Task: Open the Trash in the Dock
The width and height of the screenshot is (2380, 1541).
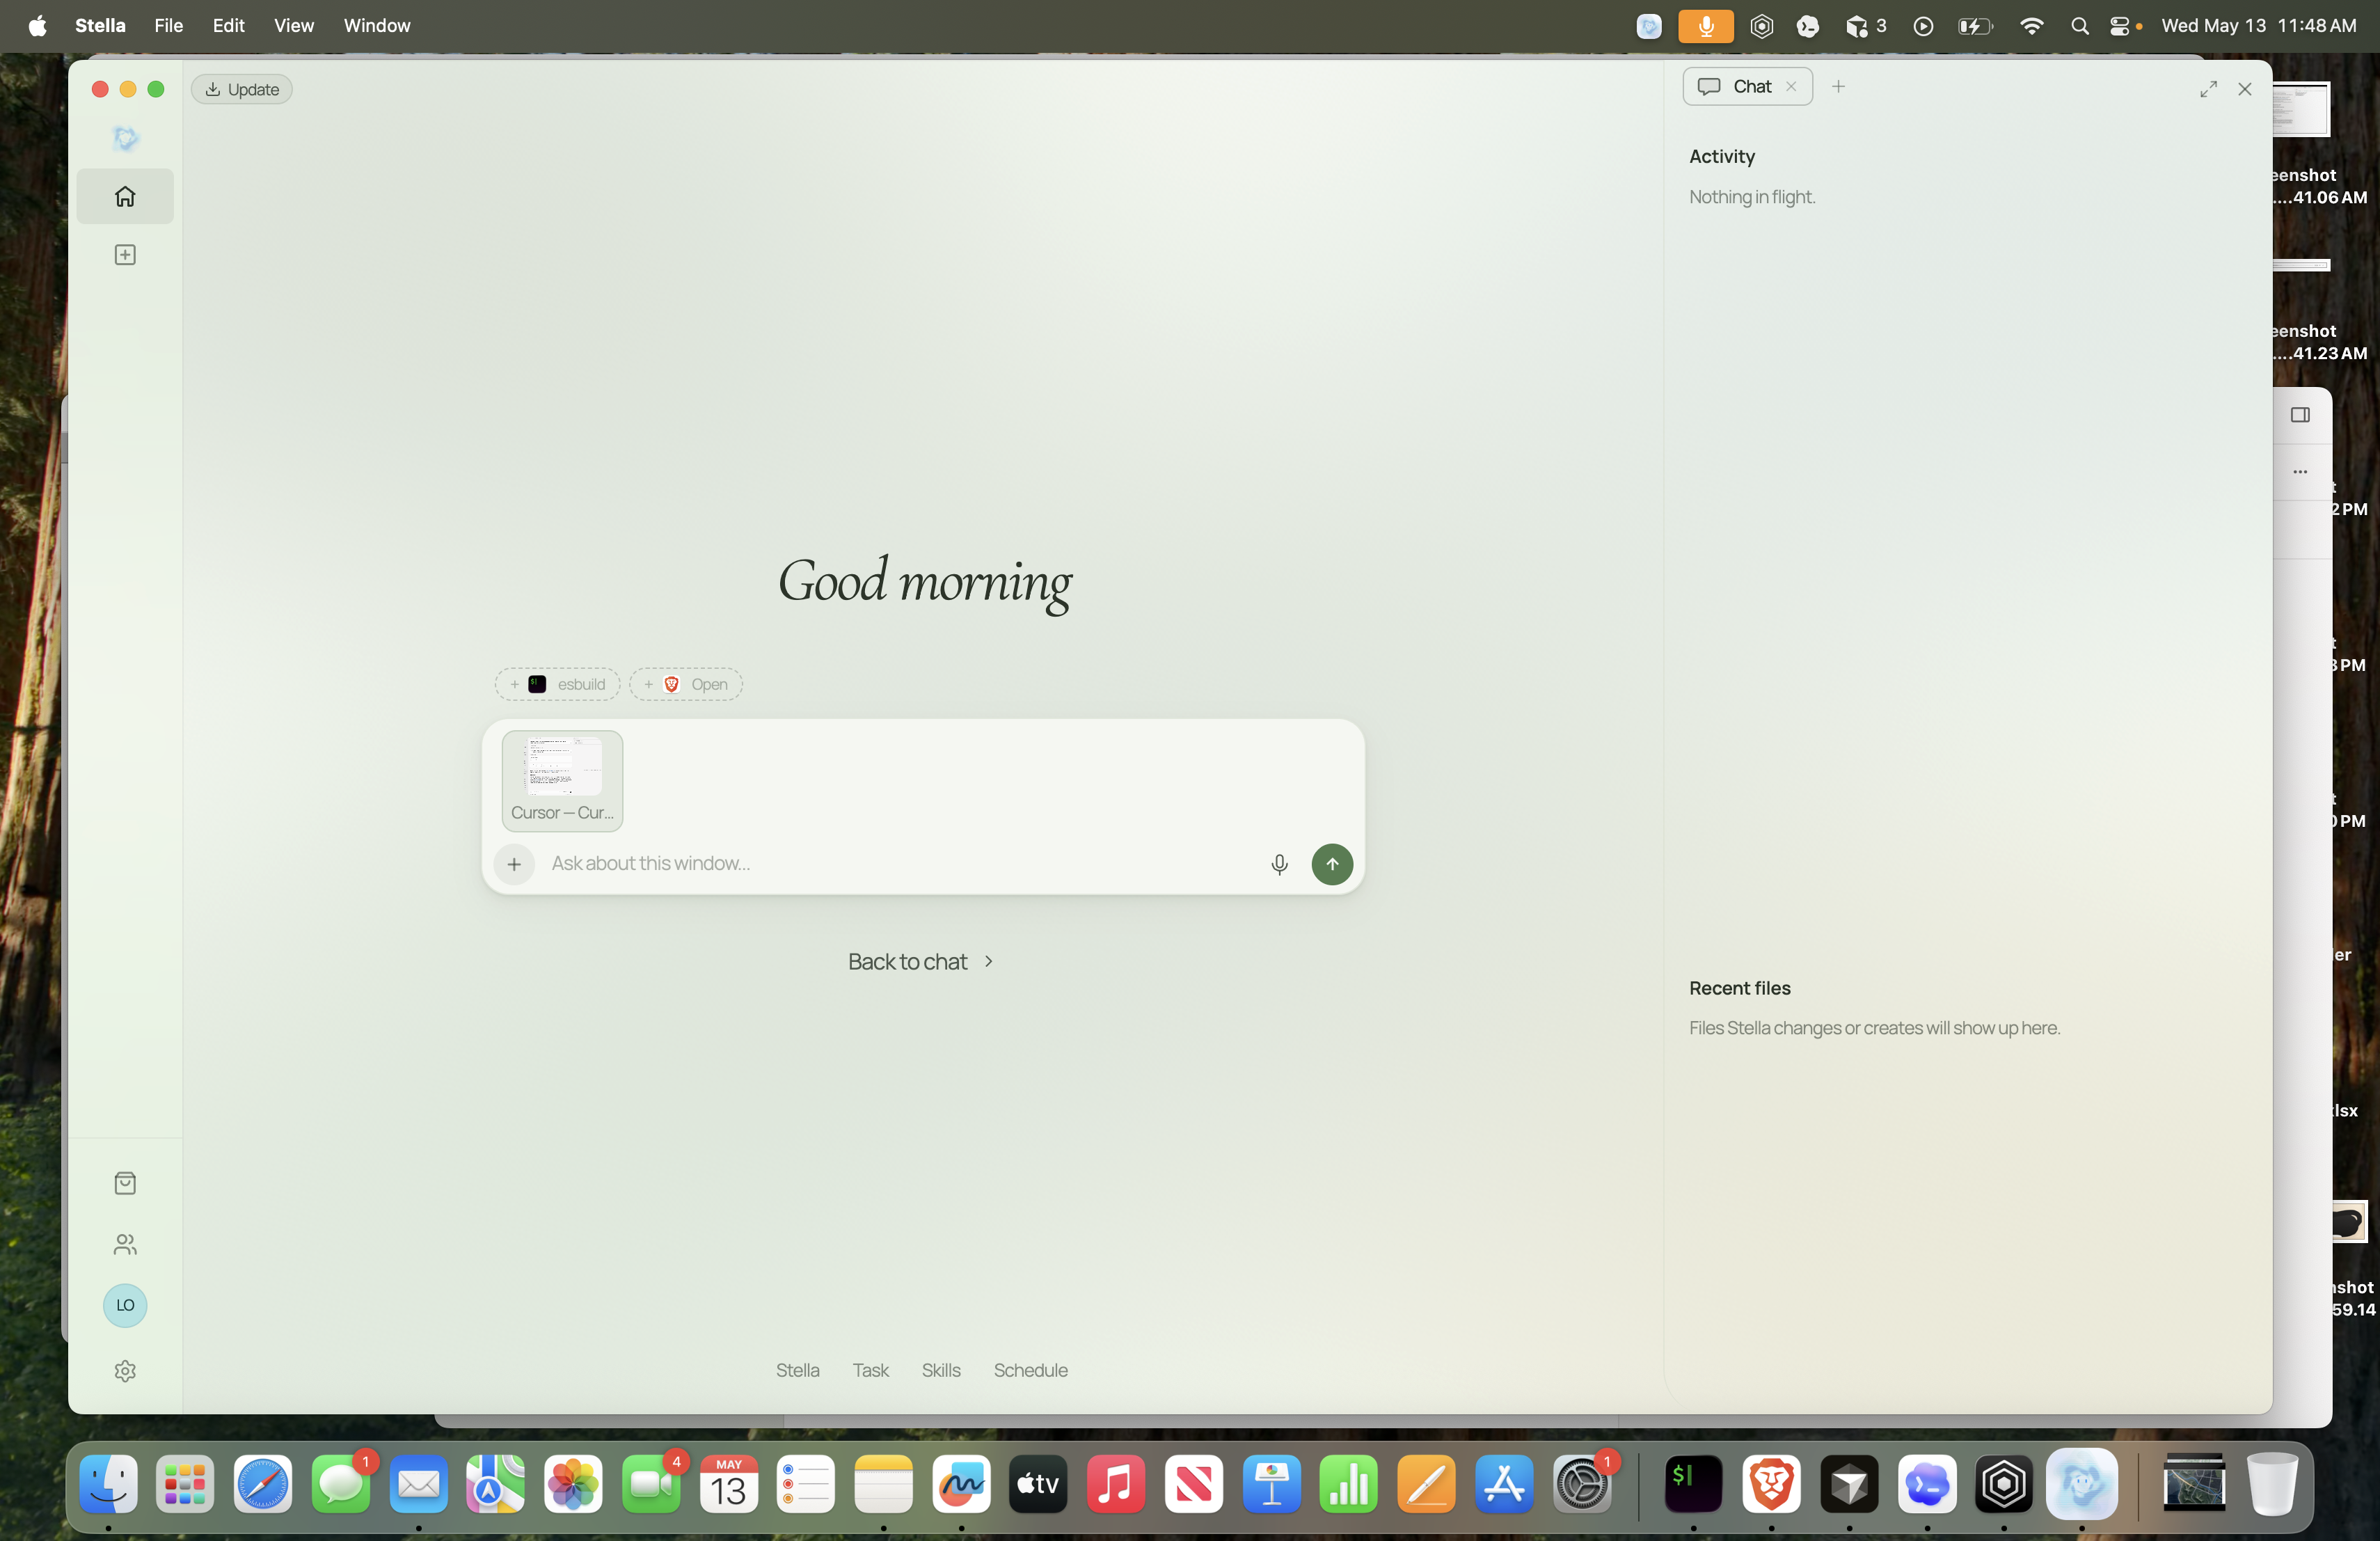Action: (2272, 1483)
